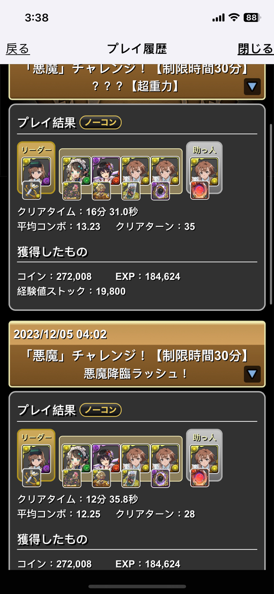Tap the helper monster icon in first result
Image resolution: width=274 pixels, height=594 pixels.
(x=204, y=172)
